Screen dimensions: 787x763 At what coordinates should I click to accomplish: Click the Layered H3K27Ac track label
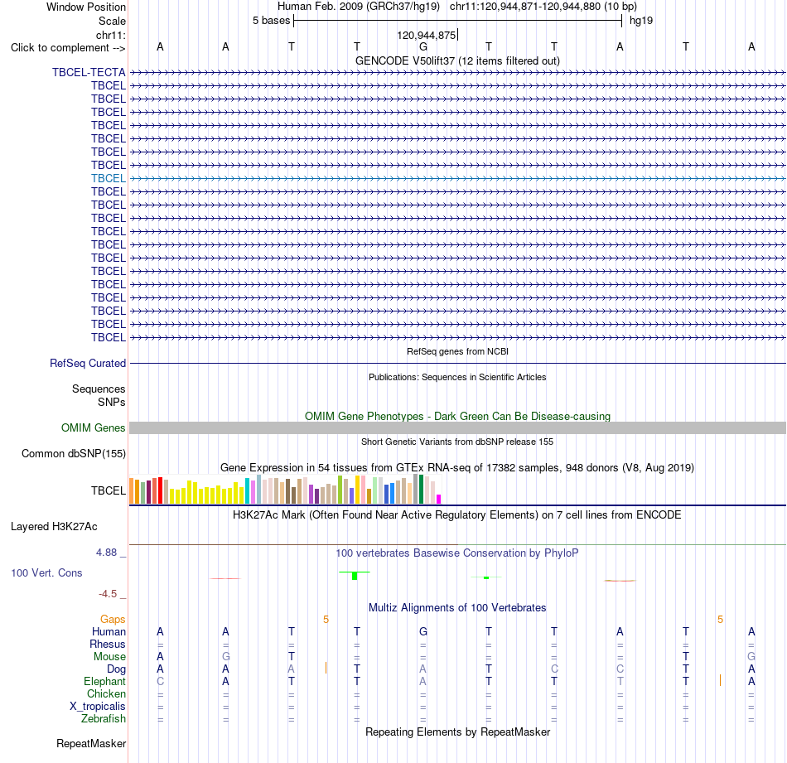[x=54, y=527]
